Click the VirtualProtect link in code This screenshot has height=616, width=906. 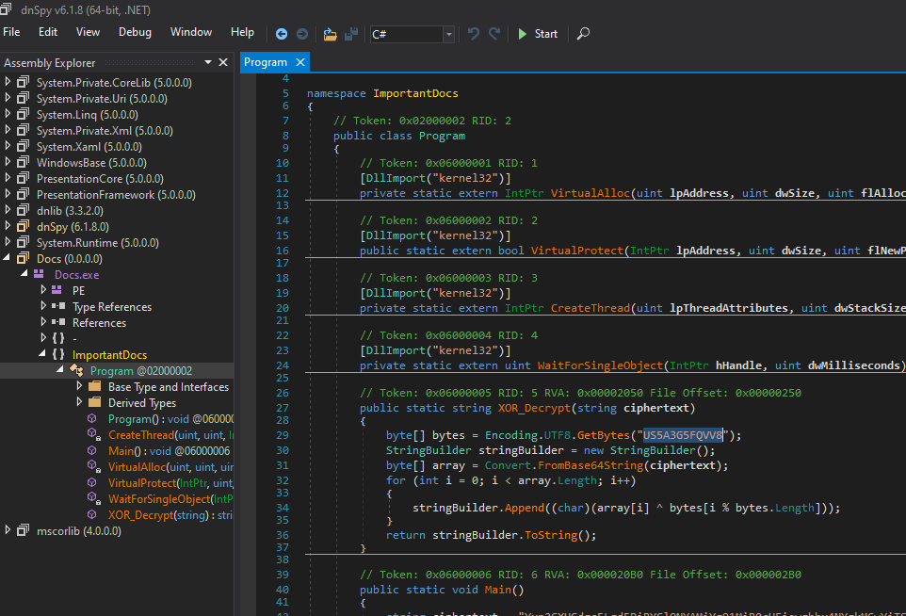point(577,251)
